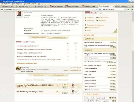Open the Súgó menu

pos(39,4)
